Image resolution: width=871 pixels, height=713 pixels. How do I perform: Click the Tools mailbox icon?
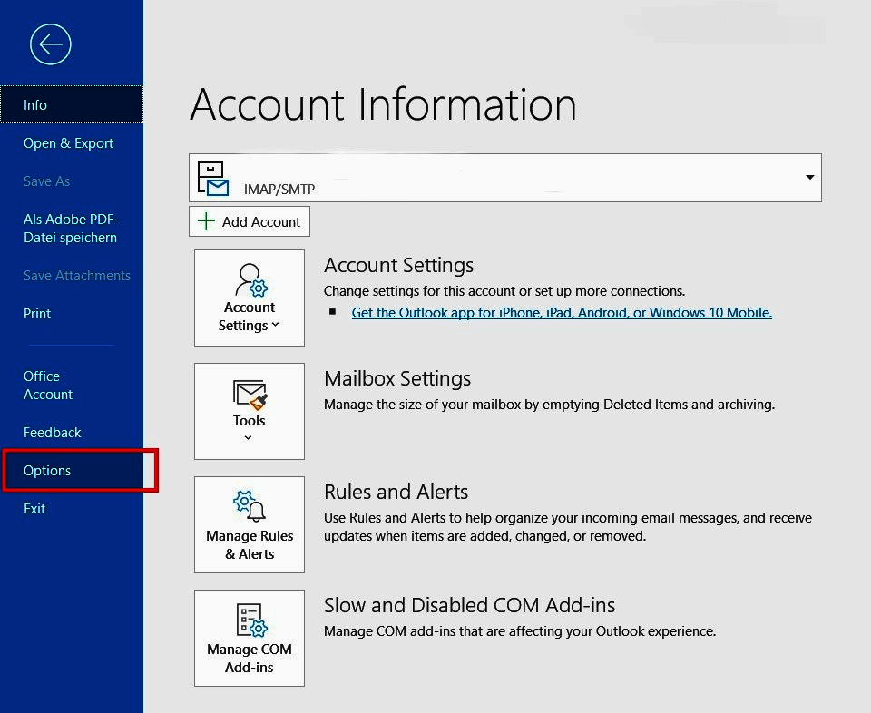[x=249, y=394]
